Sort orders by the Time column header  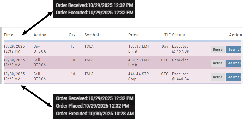[x=9, y=35]
